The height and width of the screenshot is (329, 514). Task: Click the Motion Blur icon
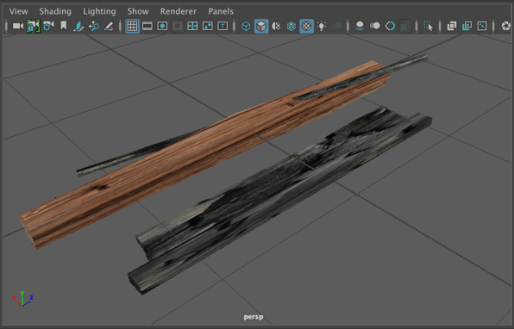[x=374, y=26]
